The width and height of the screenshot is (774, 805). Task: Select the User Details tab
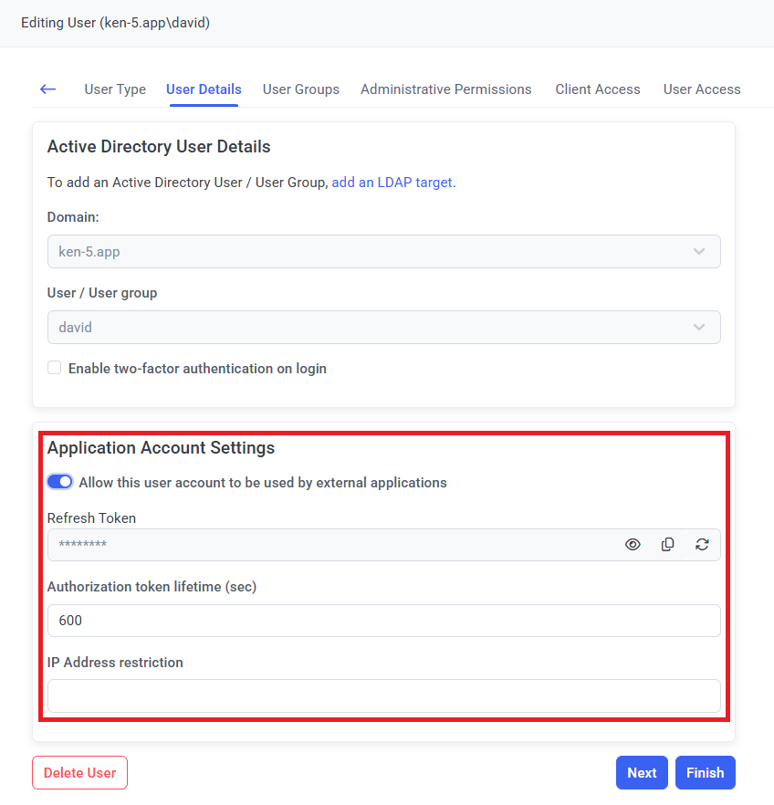pyautogui.click(x=204, y=89)
